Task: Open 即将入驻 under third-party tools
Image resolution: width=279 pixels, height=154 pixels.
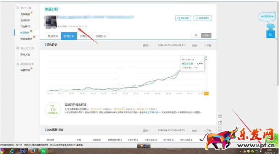Action: click(25, 55)
